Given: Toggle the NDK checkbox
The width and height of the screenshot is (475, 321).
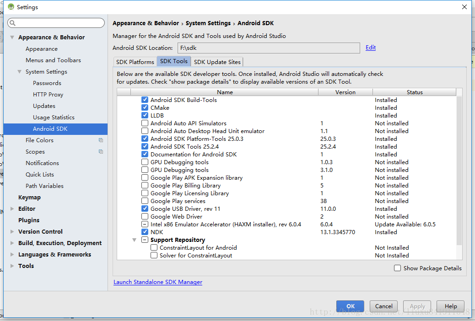Looking at the screenshot, I should click(x=145, y=232).
